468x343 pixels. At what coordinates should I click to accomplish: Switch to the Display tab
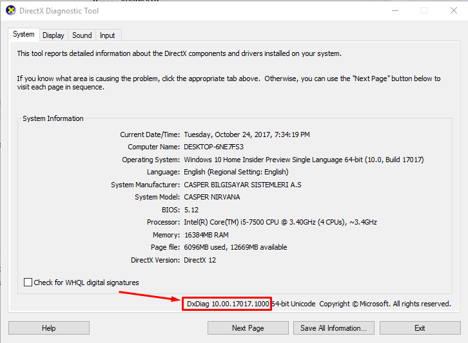coord(54,35)
